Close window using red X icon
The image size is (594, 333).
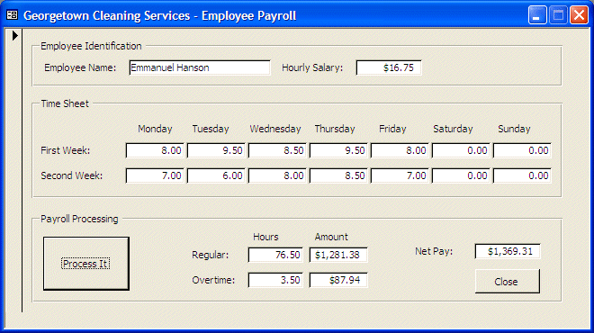pos(580,15)
